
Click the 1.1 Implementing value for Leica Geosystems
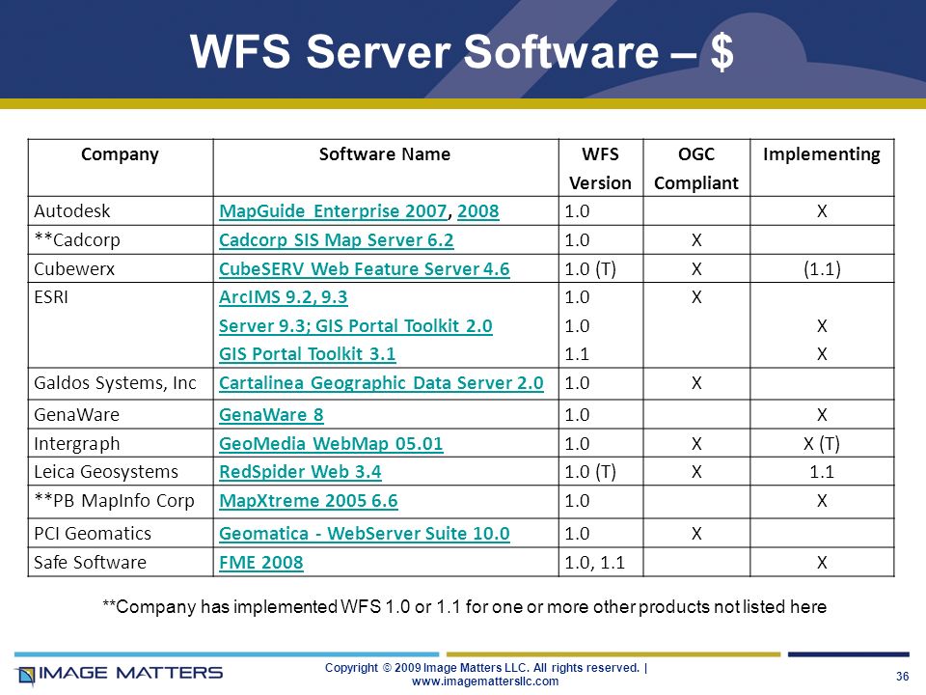coord(822,472)
